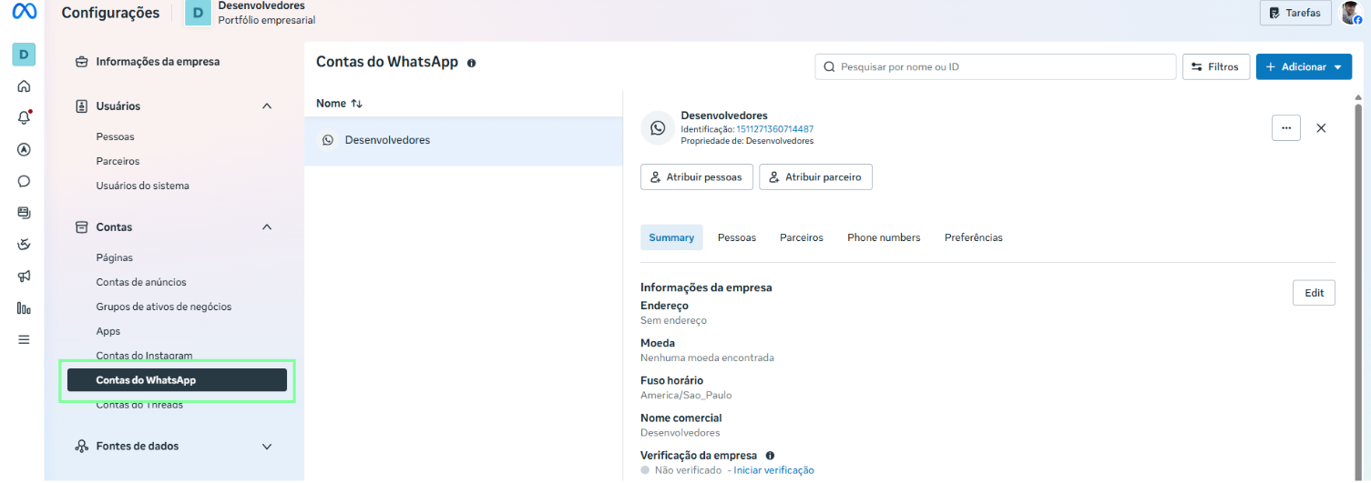Click the sort arrows next to Nome
1371x483 pixels.
click(x=356, y=104)
